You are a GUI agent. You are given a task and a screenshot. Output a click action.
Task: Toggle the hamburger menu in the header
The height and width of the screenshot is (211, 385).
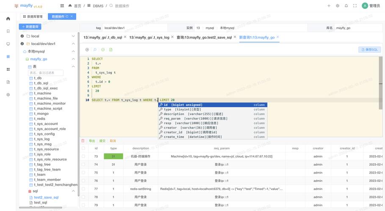62,5
